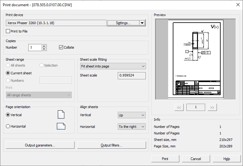The image size is (243, 166).
Task: Select the Current sheet radio button
Action: tap(8, 73)
